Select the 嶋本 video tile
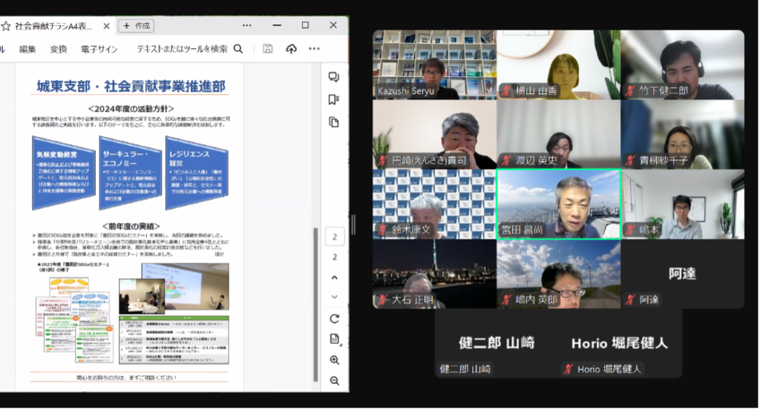The width and height of the screenshot is (760, 410). click(x=683, y=205)
